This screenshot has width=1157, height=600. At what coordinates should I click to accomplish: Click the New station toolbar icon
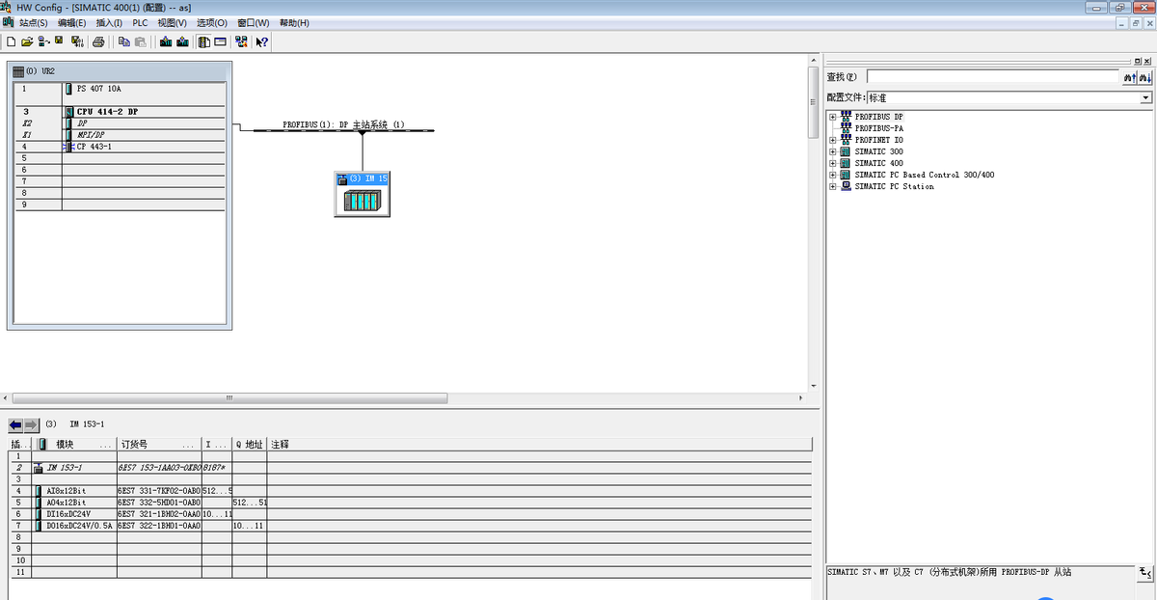pos(11,41)
